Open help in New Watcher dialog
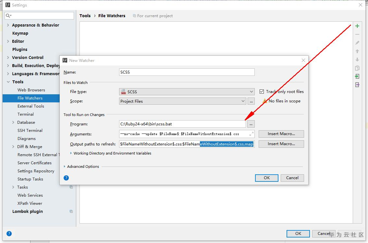 pyautogui.click(x=66, y=178)
